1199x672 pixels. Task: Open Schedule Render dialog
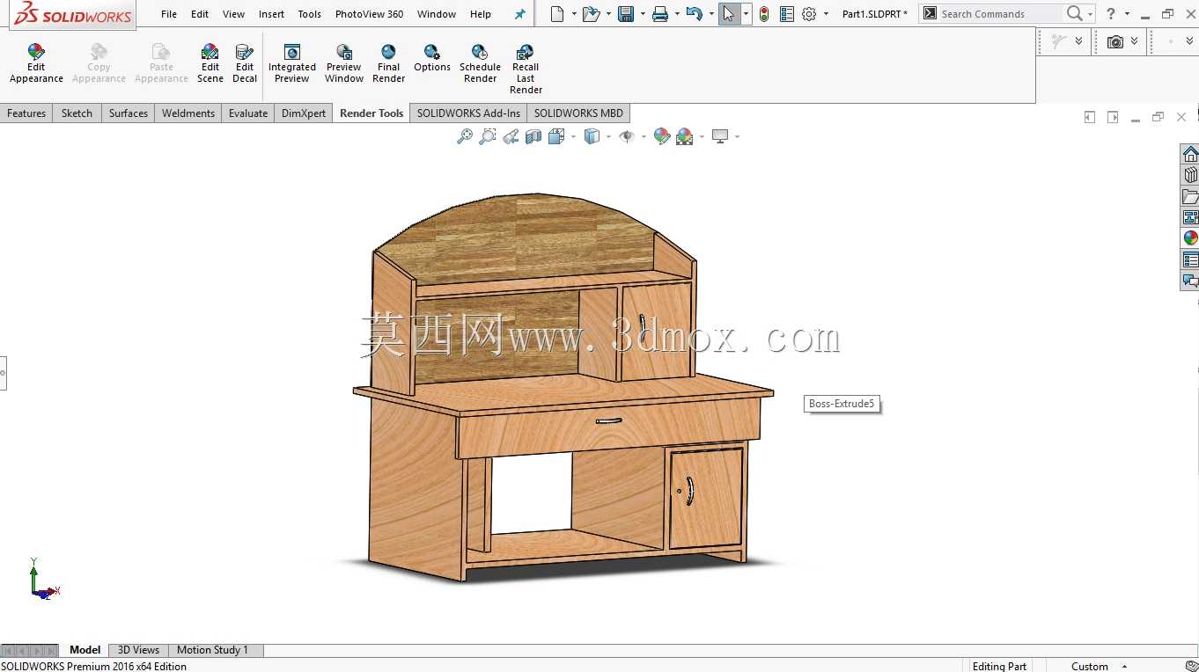(480, 63)
